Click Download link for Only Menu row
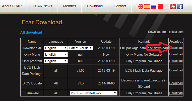192x101 pixels. pyautogui.click(x=176, y=54)
